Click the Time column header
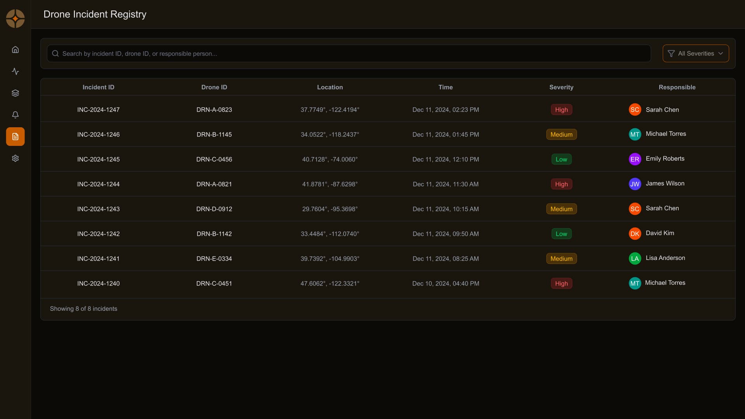 [x=445, y=87]
